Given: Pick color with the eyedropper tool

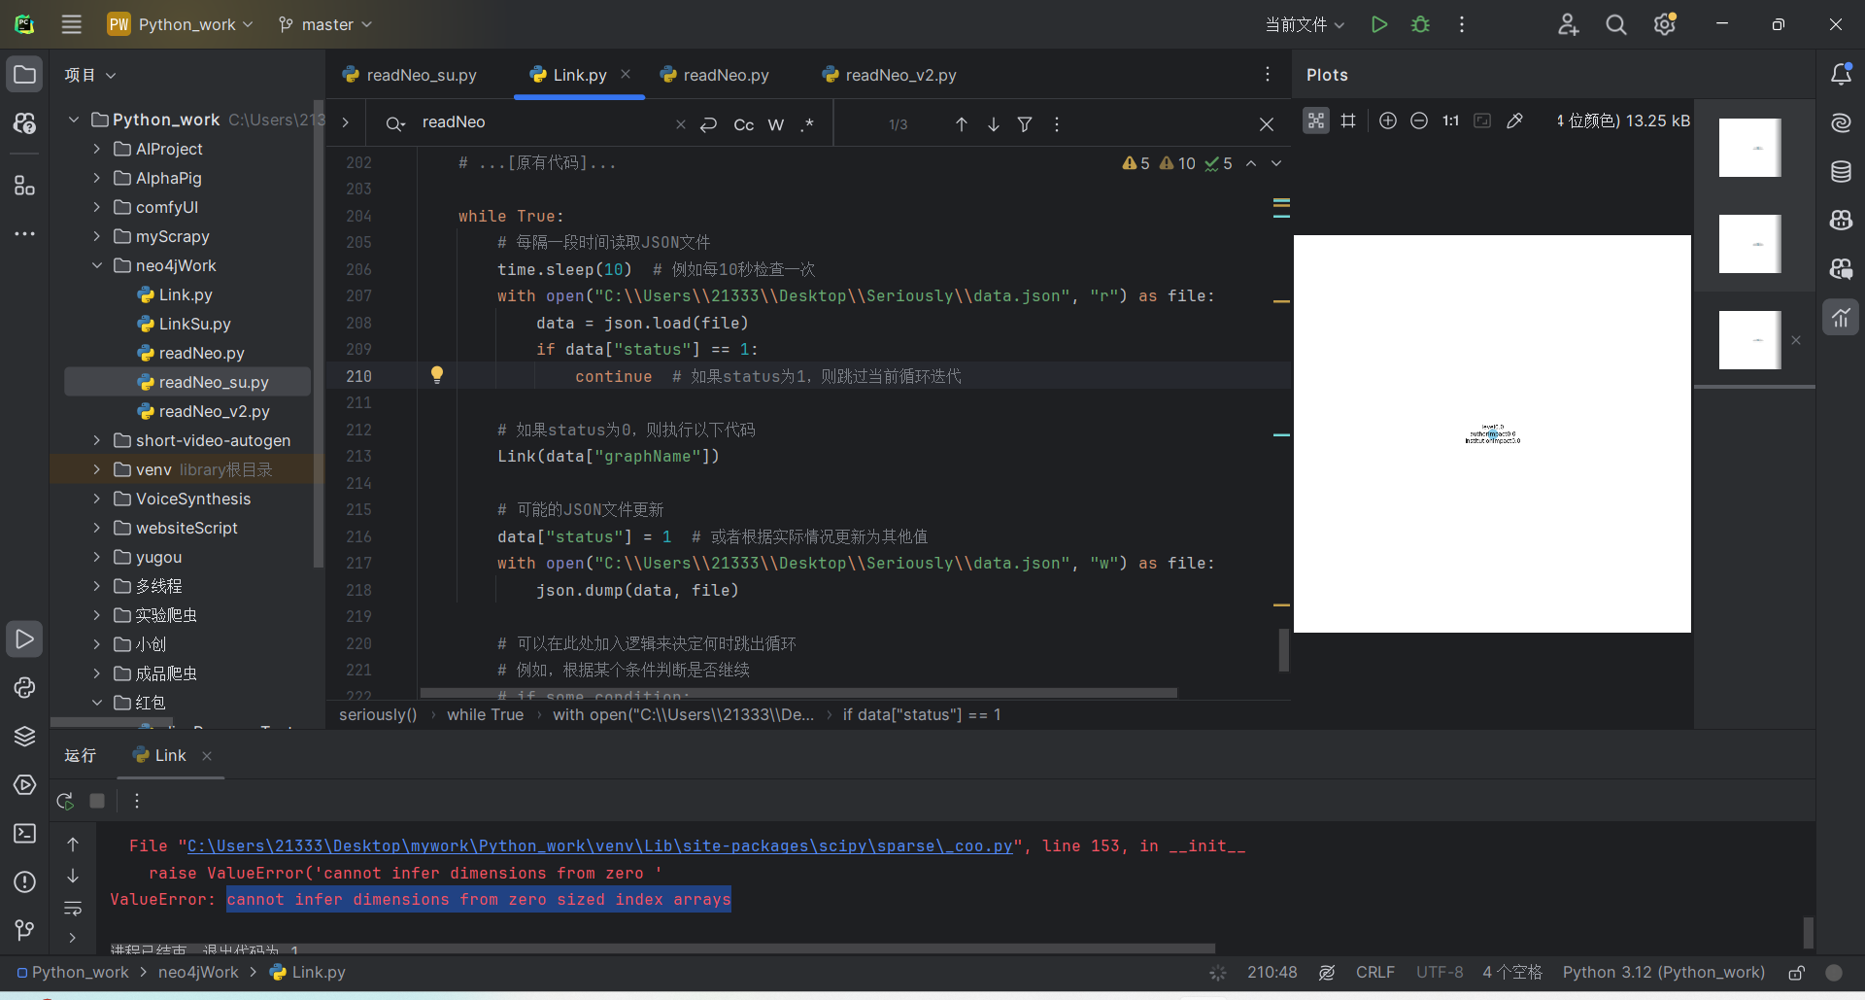Looking at the screenshot, I should [1514, 121].
